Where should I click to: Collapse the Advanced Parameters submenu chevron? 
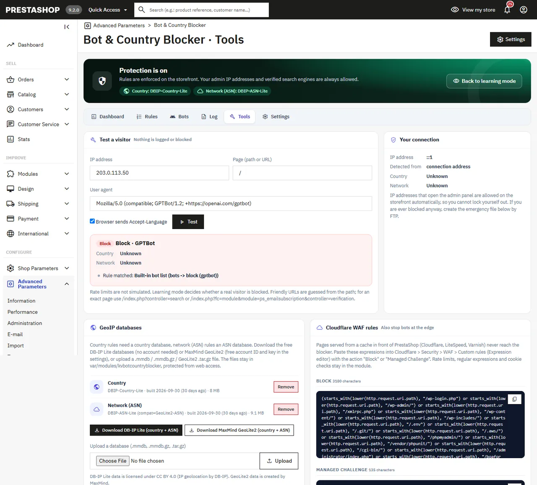[x=67, y=284]
